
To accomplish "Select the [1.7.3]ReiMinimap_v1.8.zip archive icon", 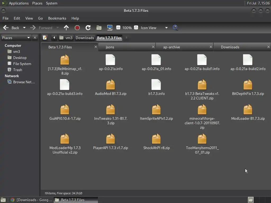I will click(65, 60).
